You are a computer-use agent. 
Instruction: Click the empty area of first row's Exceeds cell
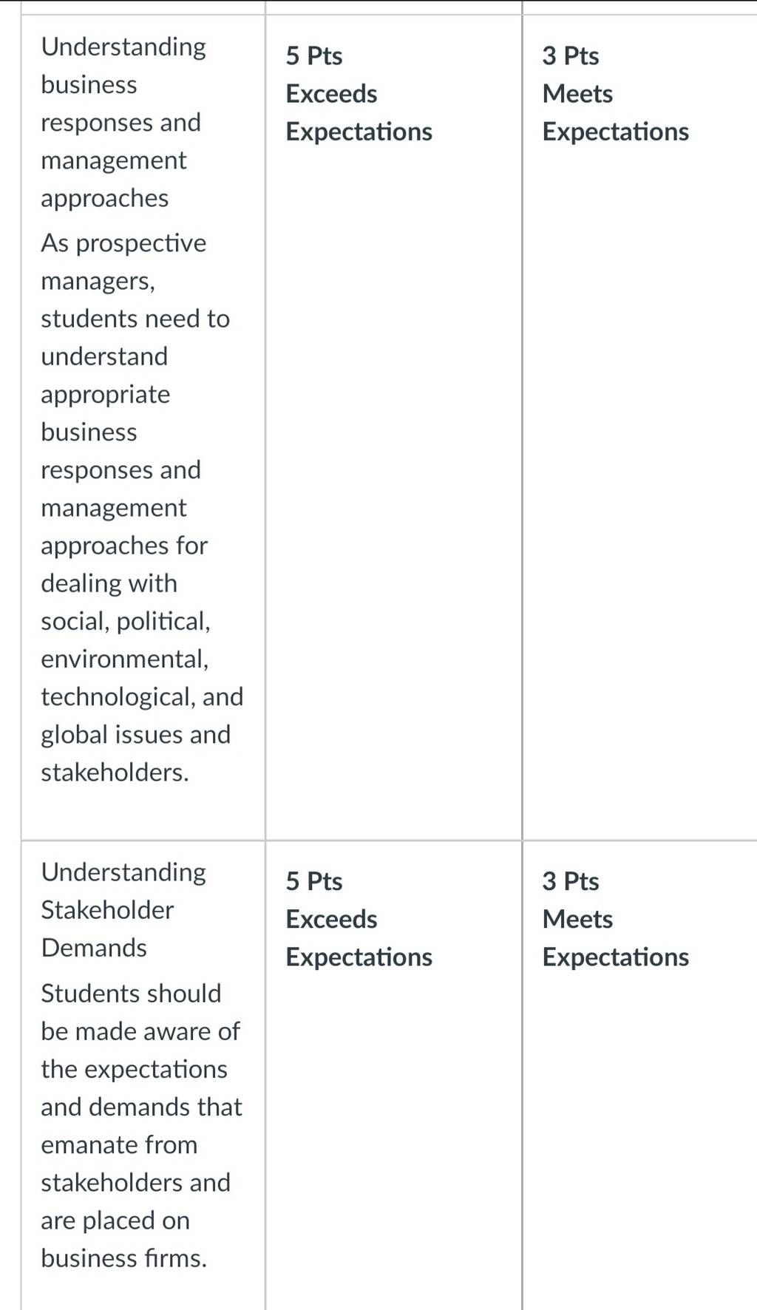click(393, 488)
